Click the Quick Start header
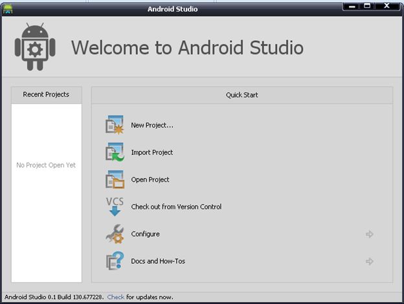 242,95
